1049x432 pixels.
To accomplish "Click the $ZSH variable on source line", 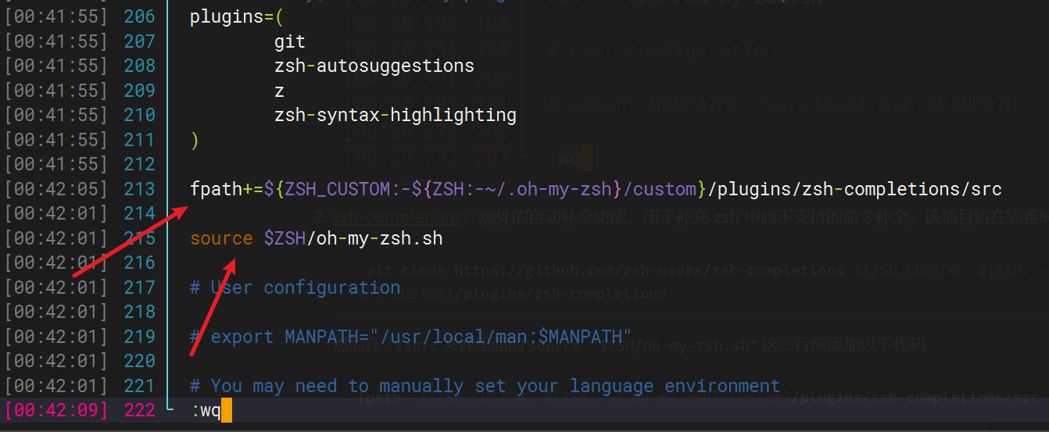I will coord(284,238).
